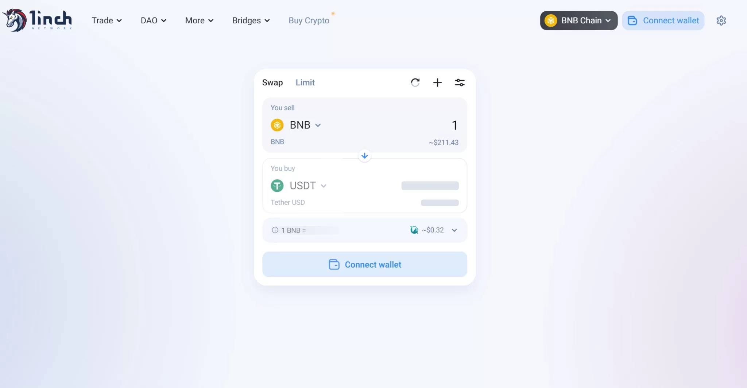Open swap settings sliders icon

pyautogui.click(x=460, y=82)
